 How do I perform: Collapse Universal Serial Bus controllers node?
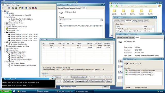pyautogui.click(x=5, y=52)
